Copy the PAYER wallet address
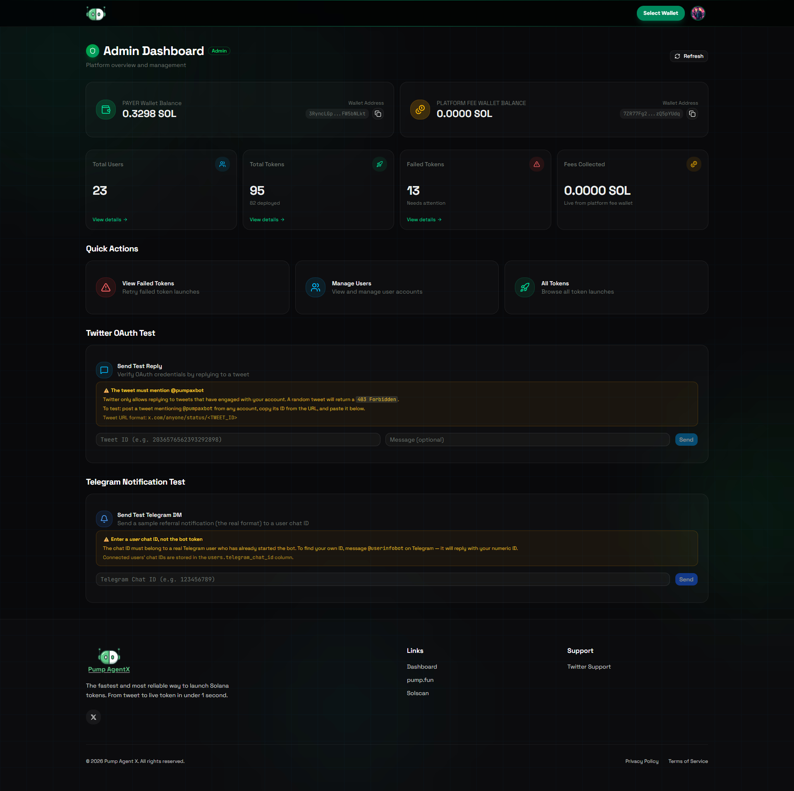Image resolution: width=794 pixels, height=791 pixels. pyautogui.click(x=378, y=114)
